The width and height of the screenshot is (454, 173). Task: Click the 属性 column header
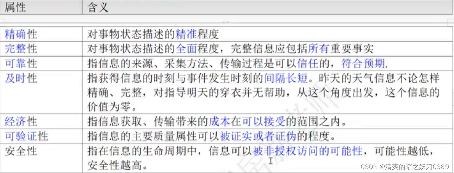click(41, 7)
